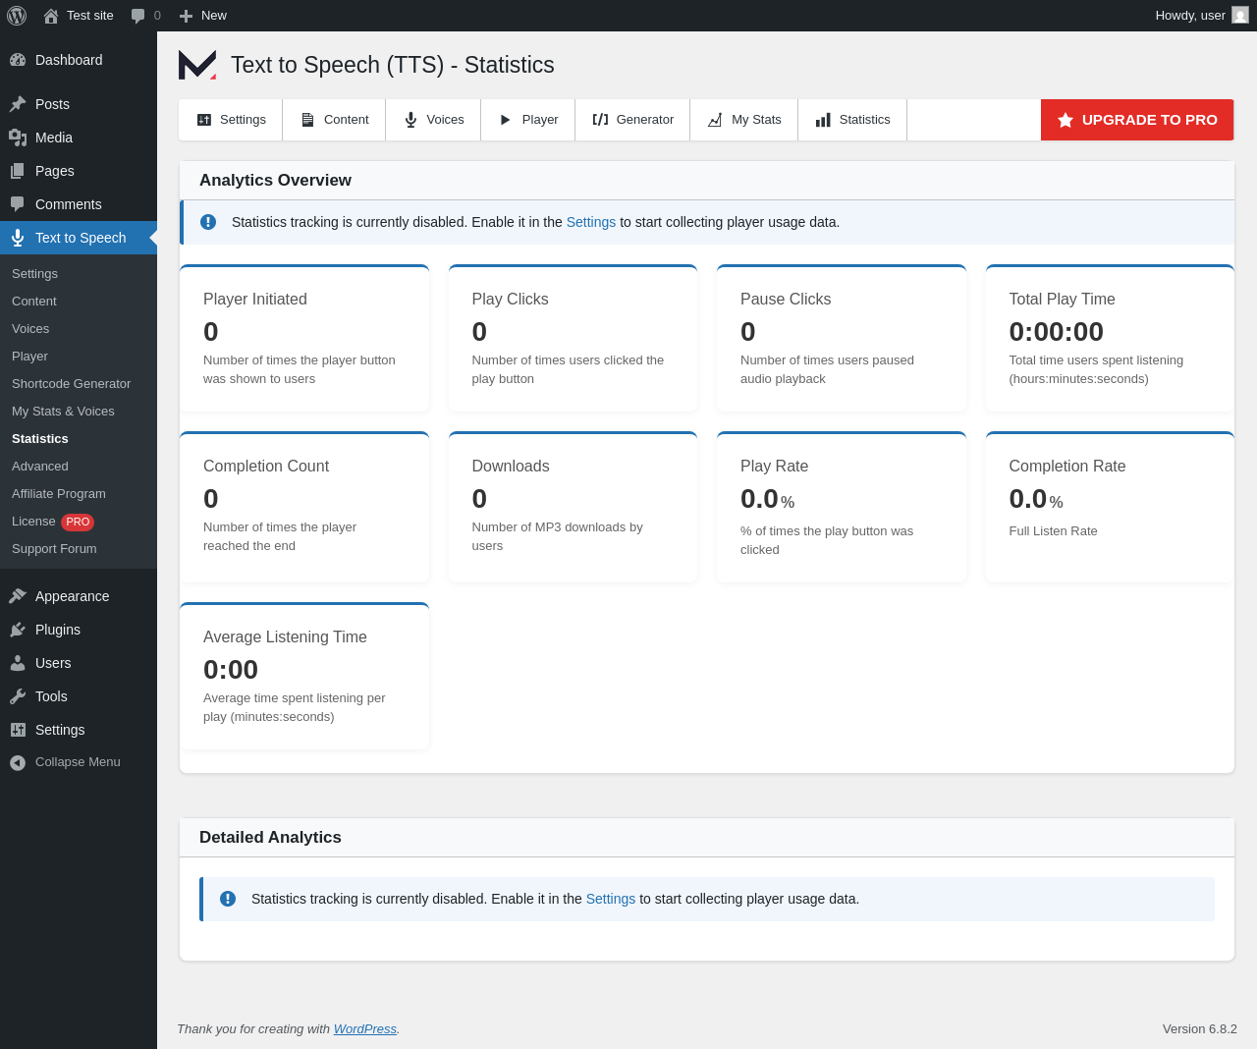Screen dimensions: 1257x1049
Task: Click the Test site link in admin bar
Action: click(x=90, y=16)
